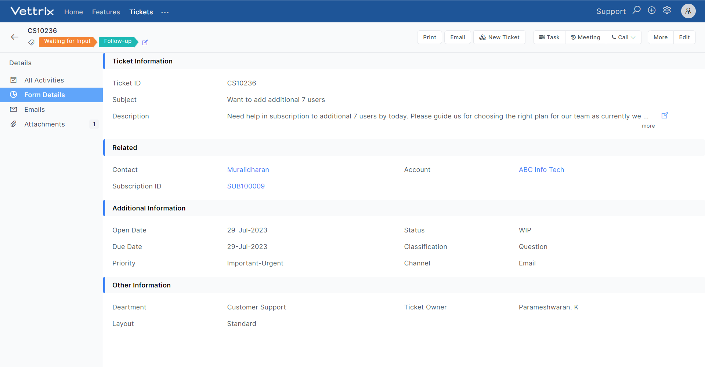Click the Waiting for Input tag

(68, 41)
